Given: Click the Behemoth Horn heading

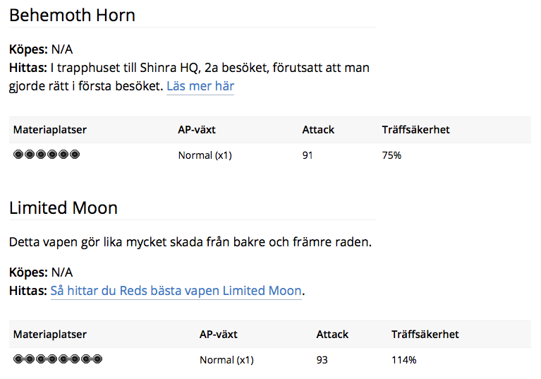Looking at the screenshot, I should pyautogui.click(x=72, y=15).
